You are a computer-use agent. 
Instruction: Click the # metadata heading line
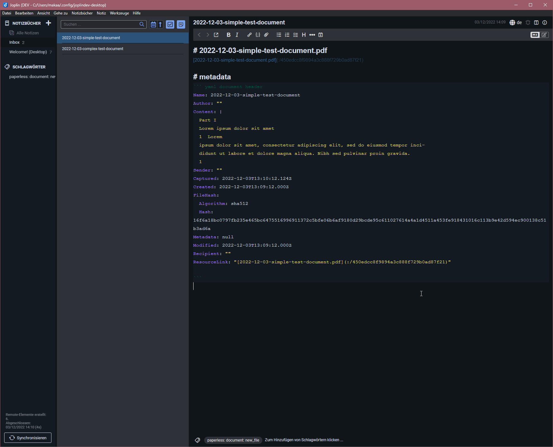pos(212,77)
